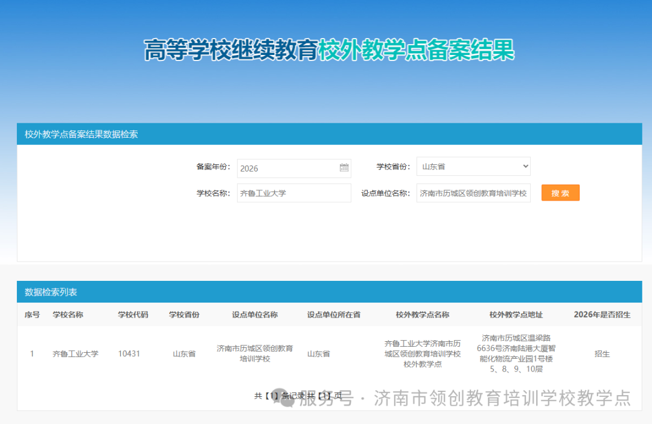Click the 学校名称 column header in the table
Screen dimensions: 652x424
pyautogui.click(x=68, y=315)
